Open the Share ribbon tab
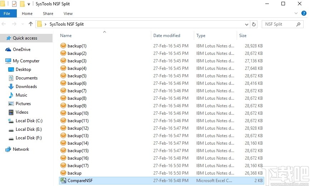Screen dimensions: 310x186 click(x=48, y=14)
